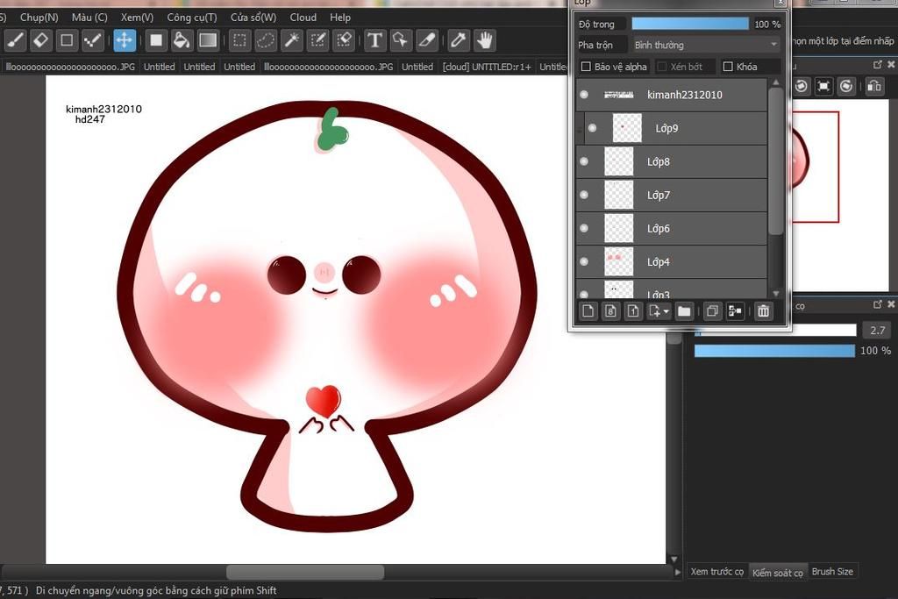Viewport: 898px width, 599px height.
Task: Switch to the Brush Size tab
Action: pos(832,572)
